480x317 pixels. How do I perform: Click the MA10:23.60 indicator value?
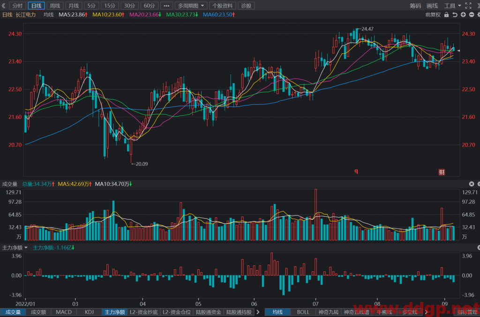pos(108,15)
